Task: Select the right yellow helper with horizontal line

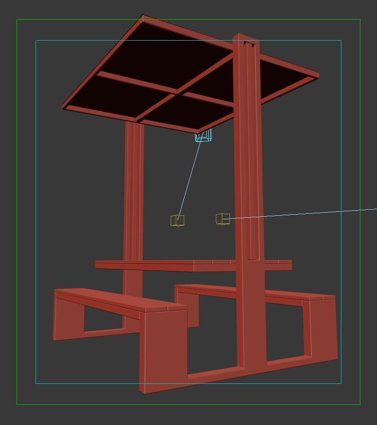Action: click(223, 219)
